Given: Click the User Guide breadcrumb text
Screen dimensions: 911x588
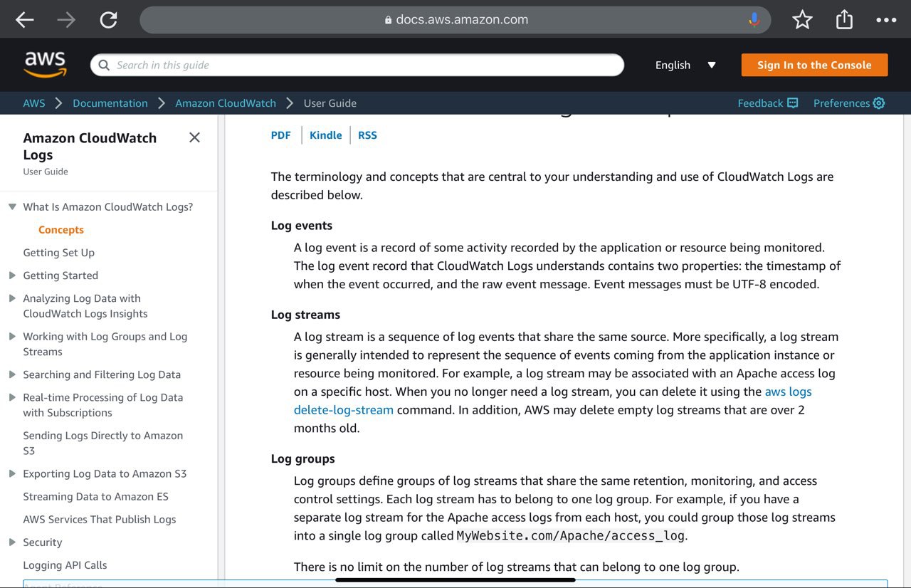Looking at the screenshot, I should click(x=330, y=103).
